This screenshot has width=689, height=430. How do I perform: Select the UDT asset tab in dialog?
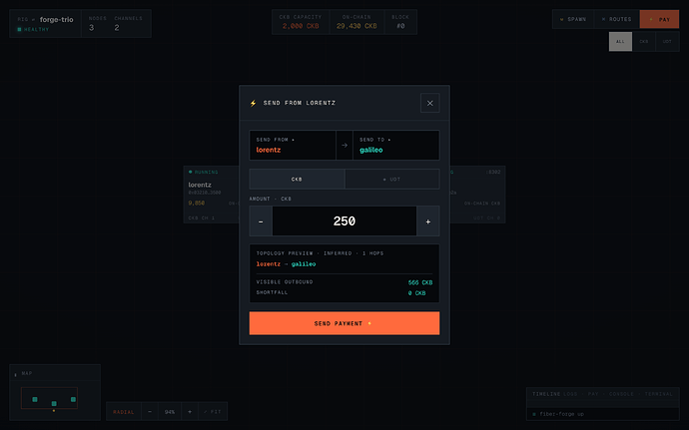[x=392, y=180]
